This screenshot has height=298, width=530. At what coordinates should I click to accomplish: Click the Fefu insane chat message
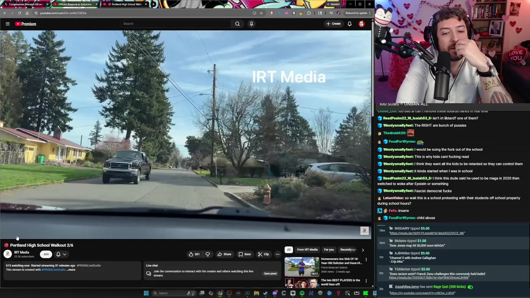tap(399, 211)
